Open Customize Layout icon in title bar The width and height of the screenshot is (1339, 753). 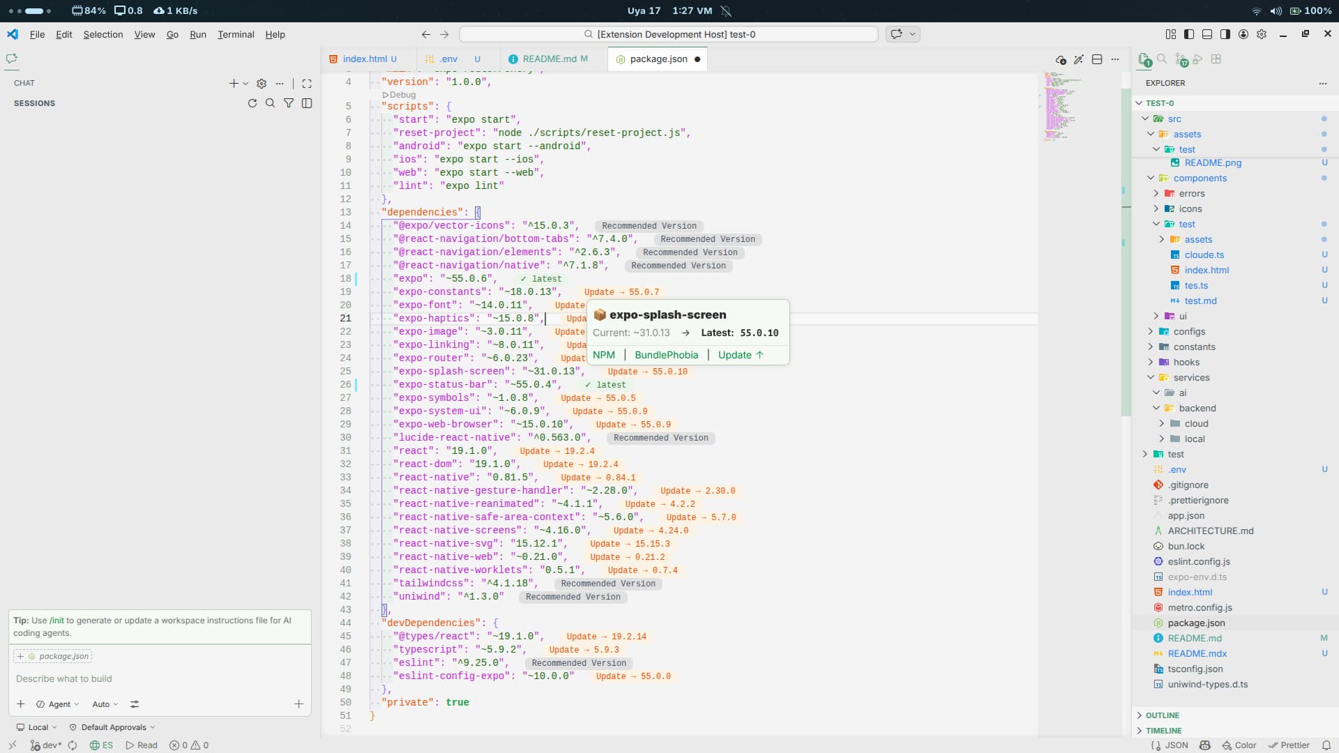click(x=1170, y=34)
